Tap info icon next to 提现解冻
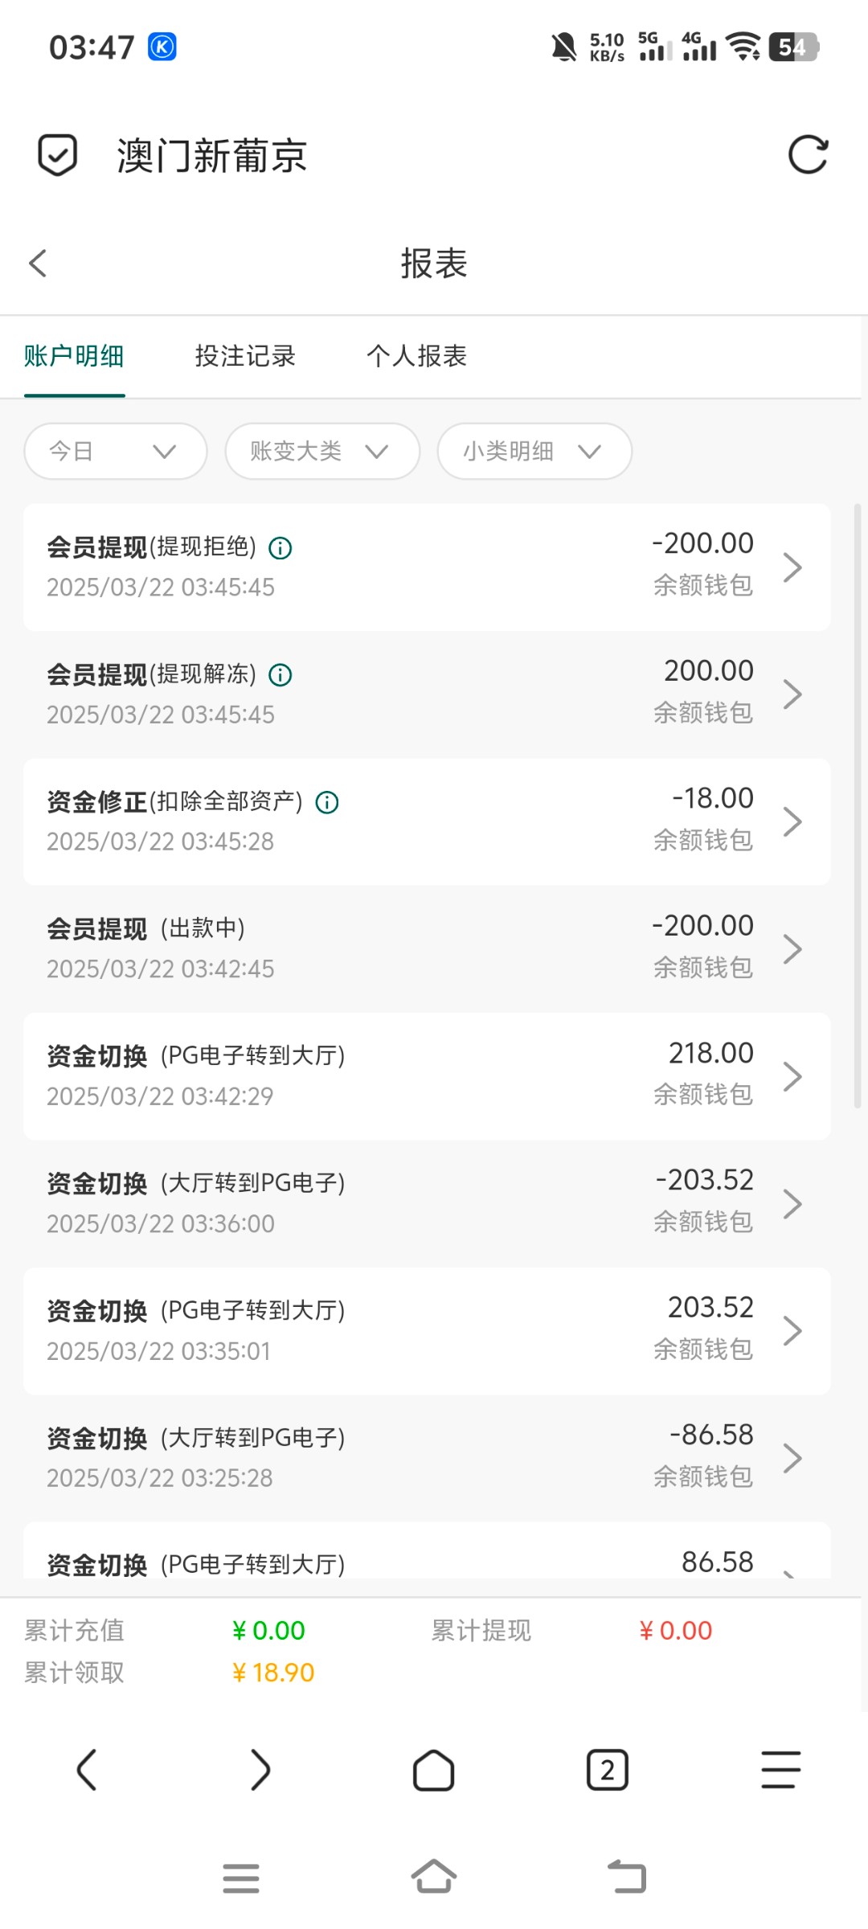 click(x=280, y=675)
